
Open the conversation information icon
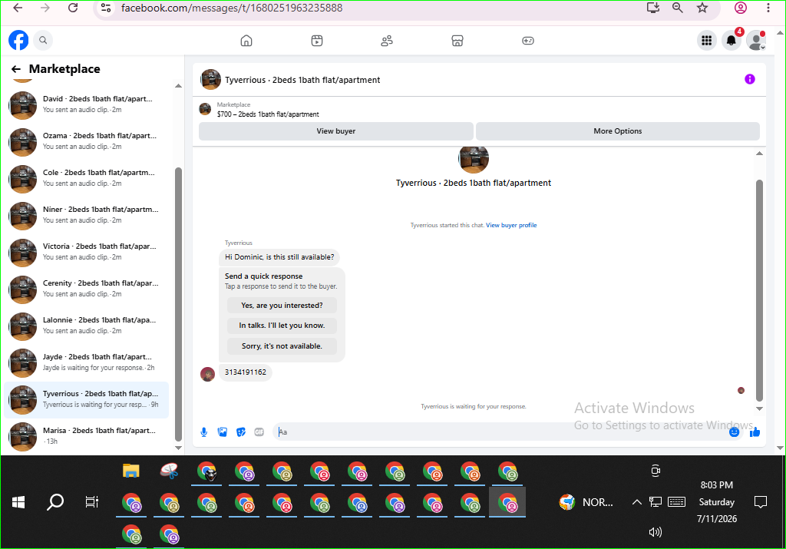pos(749,79)
